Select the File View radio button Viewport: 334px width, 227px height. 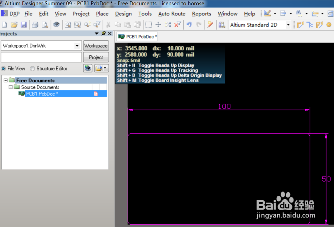click(3, 69)
